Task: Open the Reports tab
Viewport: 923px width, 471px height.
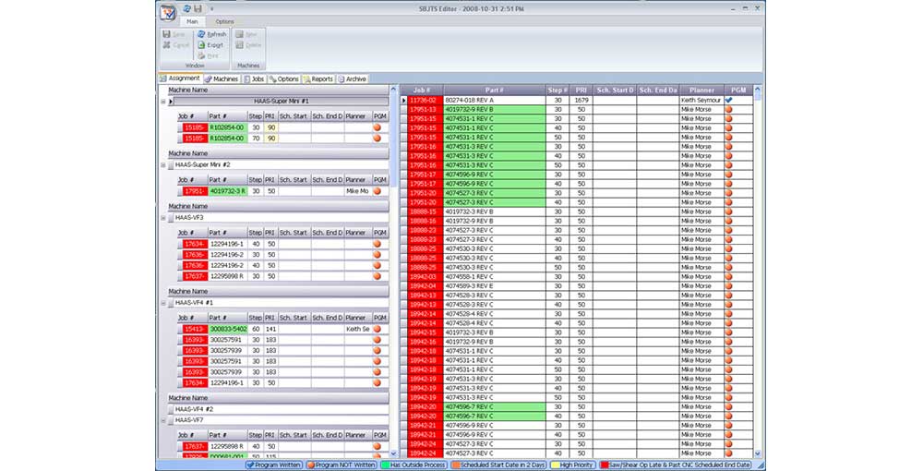Action: 318,78
